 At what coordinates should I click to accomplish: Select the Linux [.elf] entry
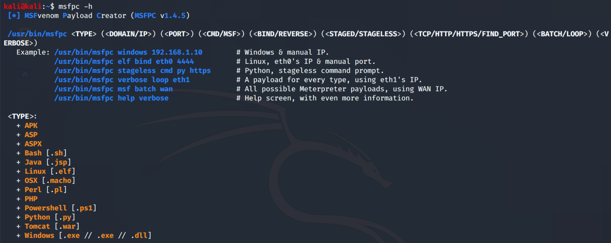[50, 171]
